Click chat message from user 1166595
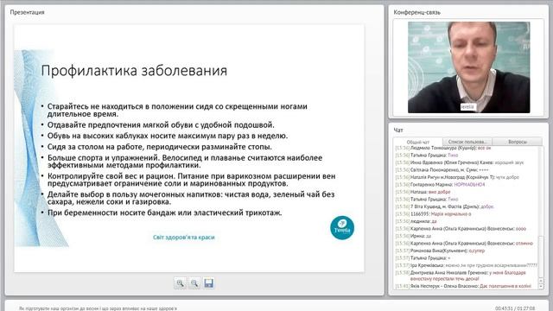This screenshot has height=311, width=553. (x=433, y=213)
